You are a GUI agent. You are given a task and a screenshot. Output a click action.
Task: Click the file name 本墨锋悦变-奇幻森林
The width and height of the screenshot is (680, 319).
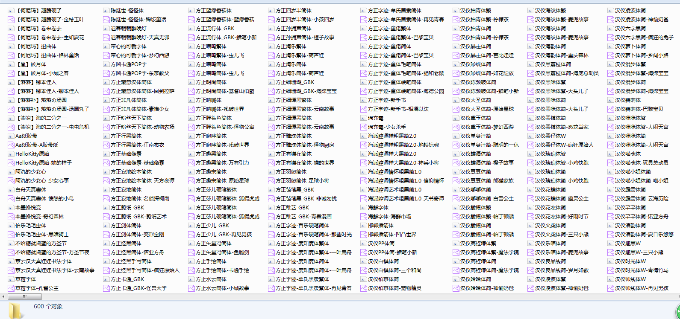point(39,217)
